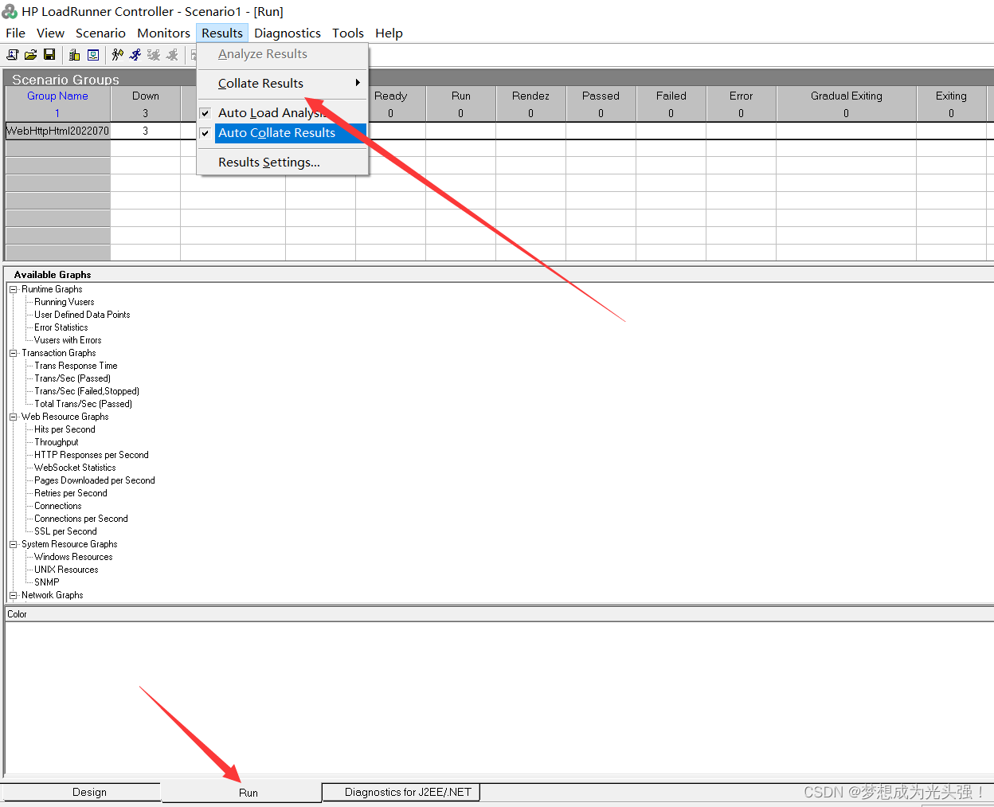The image size is (994, 807).
Task: Click the Passed column header
Action: 601,96
